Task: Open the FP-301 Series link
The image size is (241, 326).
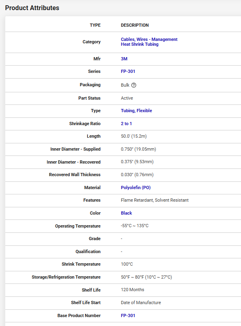Action: 128,71
